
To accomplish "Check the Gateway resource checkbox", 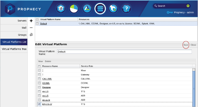I will (x=39, y=74).
